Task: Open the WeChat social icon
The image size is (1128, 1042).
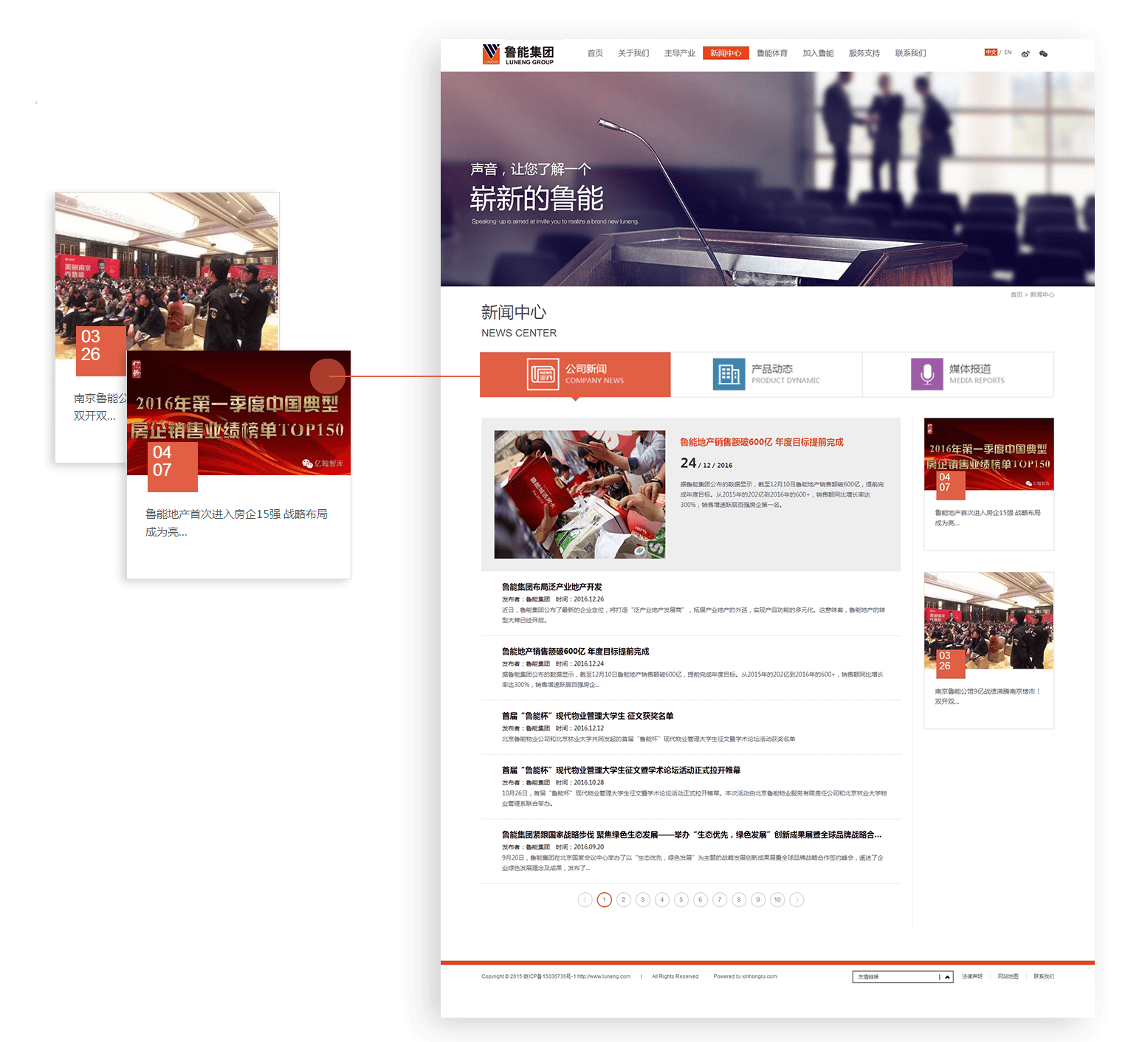Action: pos(1043,54)
